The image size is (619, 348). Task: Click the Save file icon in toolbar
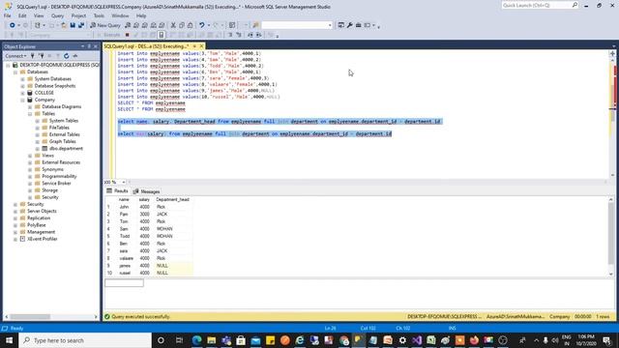tap(73, 25)
